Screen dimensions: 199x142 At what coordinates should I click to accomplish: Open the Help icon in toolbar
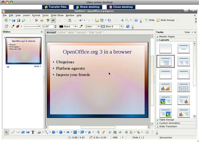pyautogui.click(x=136, y=20)
